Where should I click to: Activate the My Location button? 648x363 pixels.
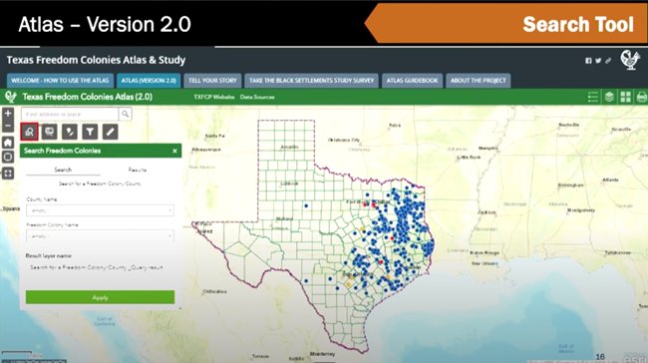8,158
